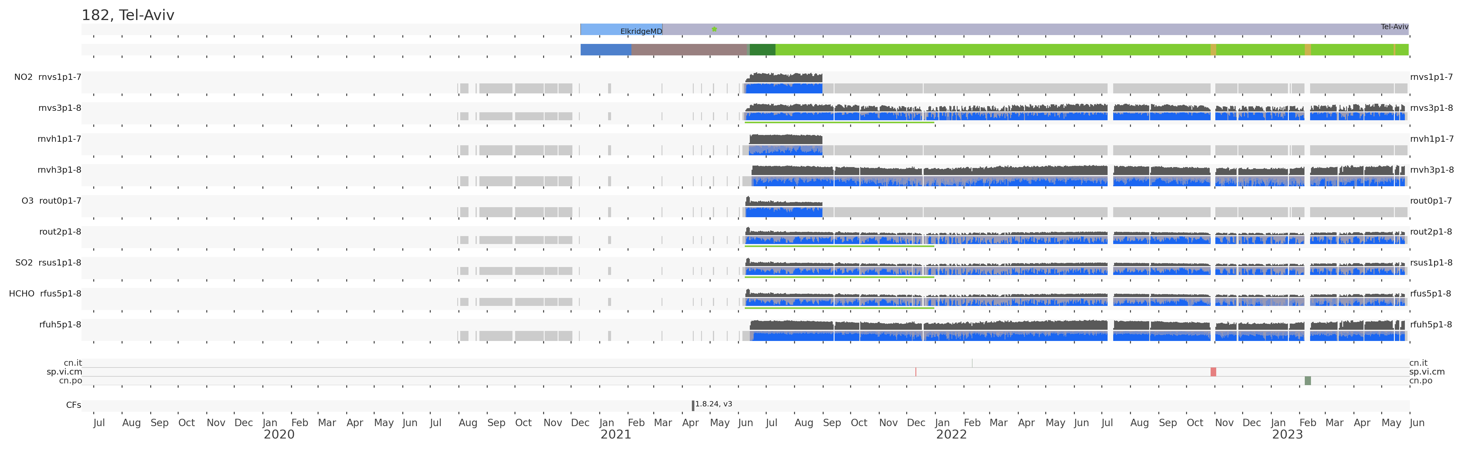1463x450 pixels.
Task: Click the green block in the cn.po row
Action: pyautogui.click(x=1307, y=381)
